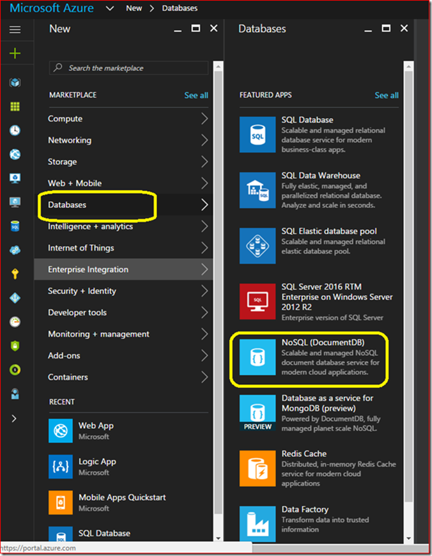The image size is (432, 556).
Task: Select the Databases marketplace category
Action: tap(124, 205)
